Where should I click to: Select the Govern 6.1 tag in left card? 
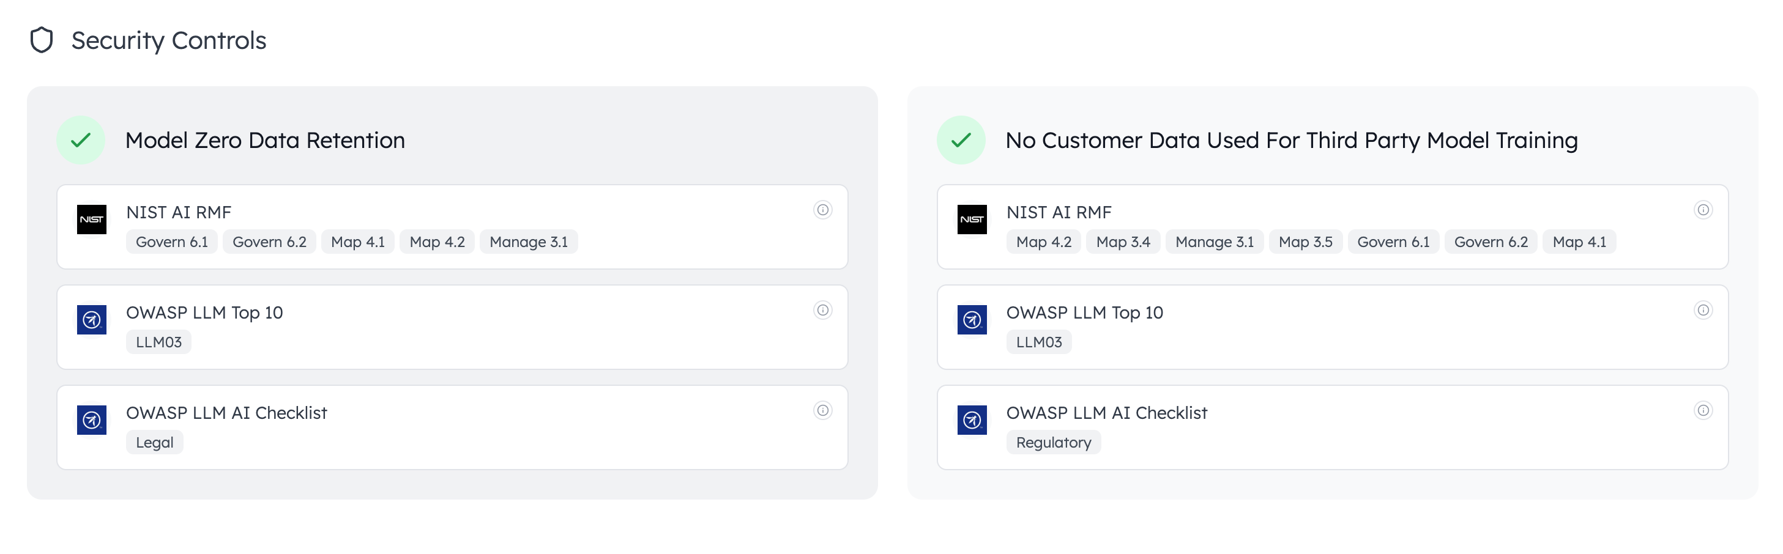pos(172,242)
